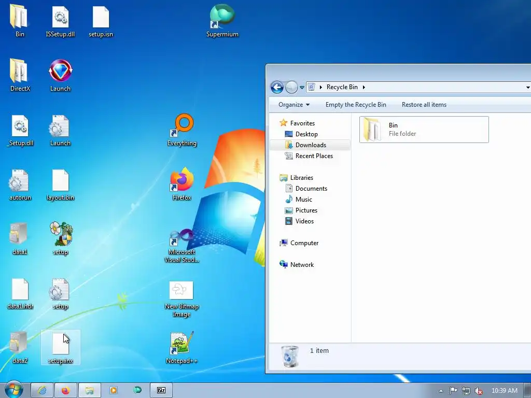Open Recent Places in the navigation pane
The height and width of the screenshot is (398, 531).
pos(309,155)
